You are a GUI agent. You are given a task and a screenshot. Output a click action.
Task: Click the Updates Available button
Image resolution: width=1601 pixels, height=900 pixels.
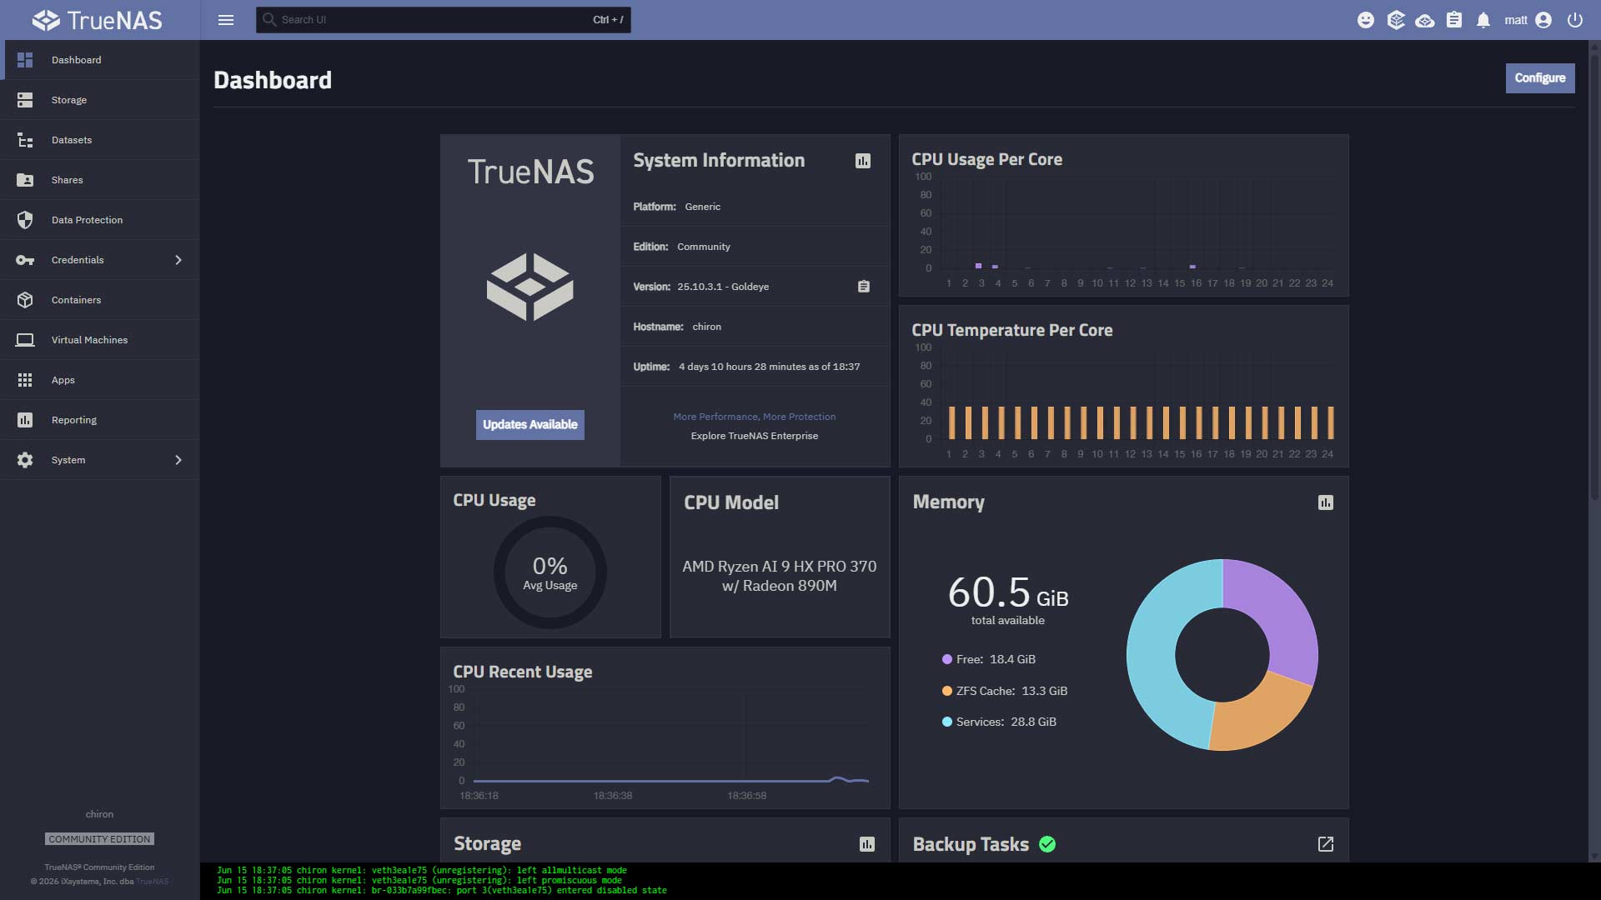[x=530, y=424]
